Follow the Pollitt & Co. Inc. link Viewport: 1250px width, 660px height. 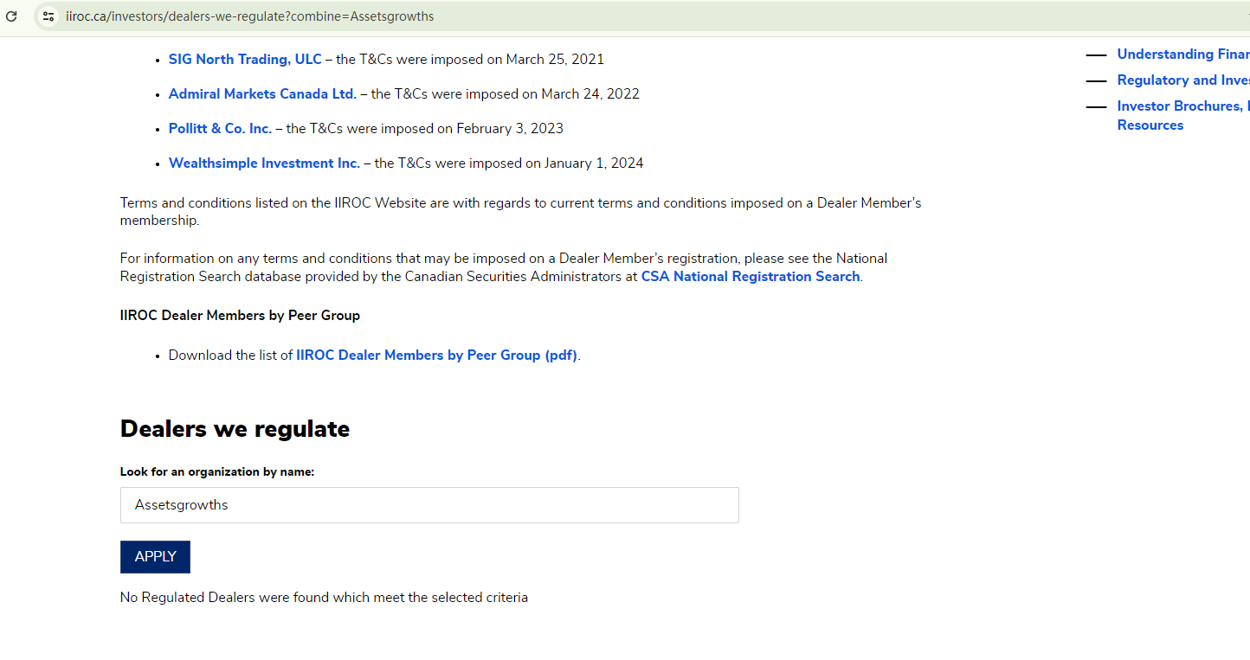tap(220, 129)
